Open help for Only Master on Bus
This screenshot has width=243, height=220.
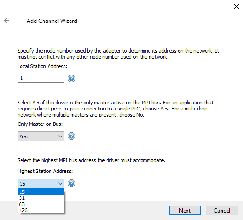[71, 136]
